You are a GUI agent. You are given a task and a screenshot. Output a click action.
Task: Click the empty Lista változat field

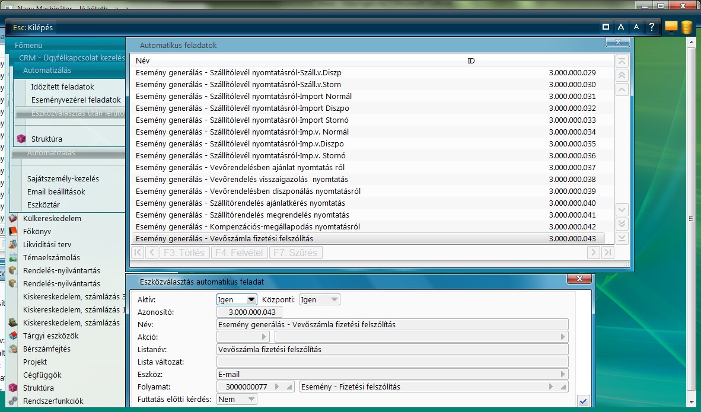tap(393, 362)
